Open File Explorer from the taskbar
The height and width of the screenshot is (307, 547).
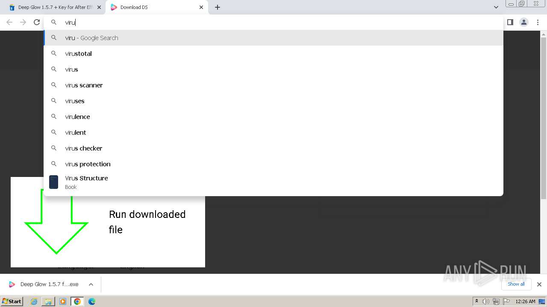[48, 301]
